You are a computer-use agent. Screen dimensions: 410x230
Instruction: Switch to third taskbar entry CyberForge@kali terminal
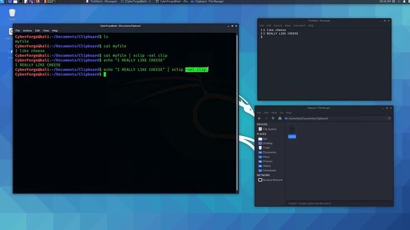pyautogui.click(x=172, y=1)
